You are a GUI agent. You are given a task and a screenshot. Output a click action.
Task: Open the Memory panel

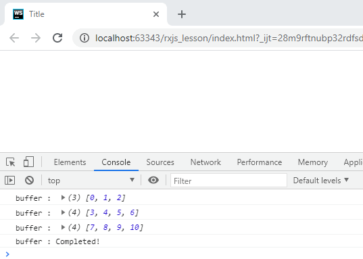pyautogui.click(x=313, y=162)
